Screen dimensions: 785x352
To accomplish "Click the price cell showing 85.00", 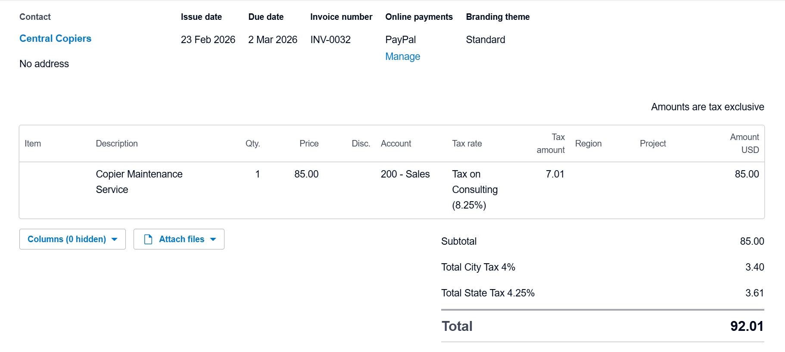I will click(x=306, y=174).
